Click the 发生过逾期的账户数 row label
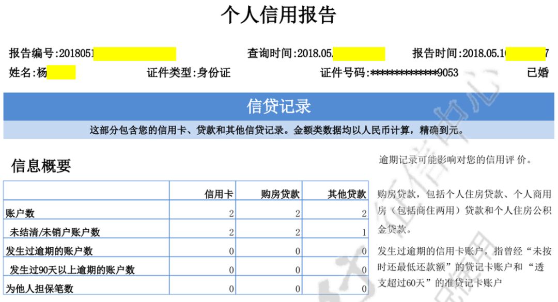 [49, 250]
